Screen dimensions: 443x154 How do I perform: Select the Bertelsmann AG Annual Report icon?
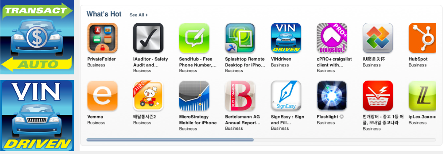(x=240, y=96)
